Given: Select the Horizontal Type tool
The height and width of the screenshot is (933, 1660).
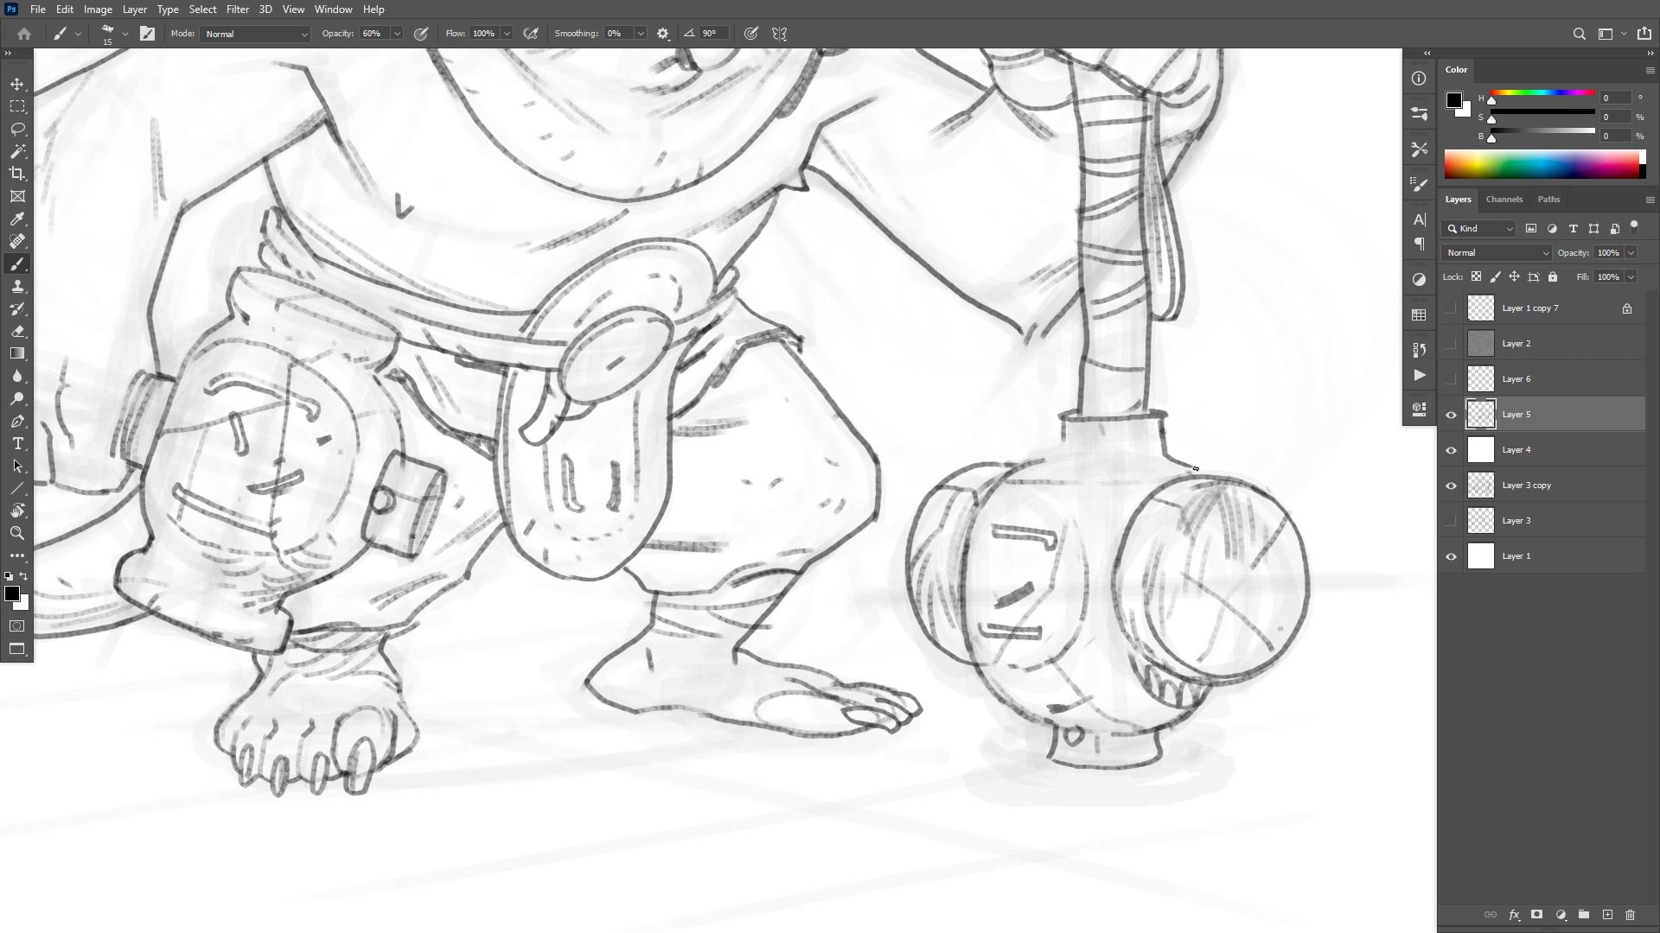Looking at the screenshot, I should 17,443.
